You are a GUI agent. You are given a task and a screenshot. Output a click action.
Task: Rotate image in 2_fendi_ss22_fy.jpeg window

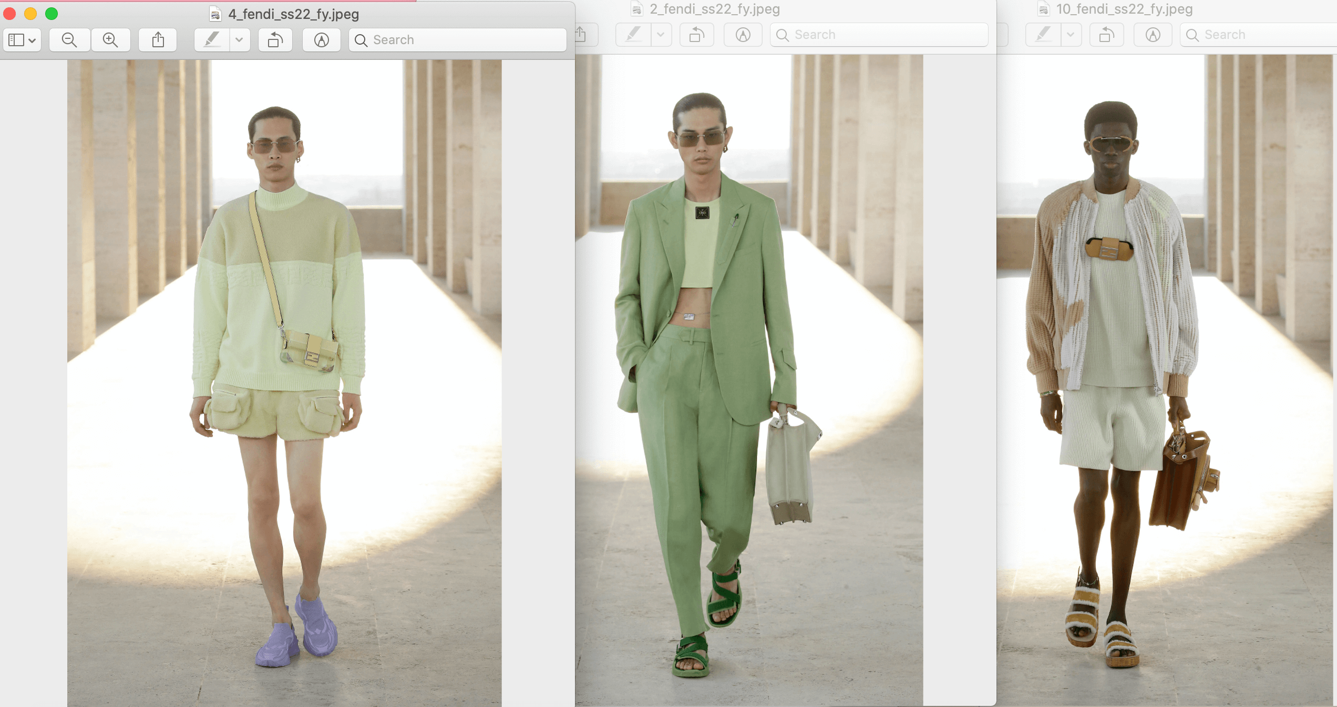coord(697,35)
